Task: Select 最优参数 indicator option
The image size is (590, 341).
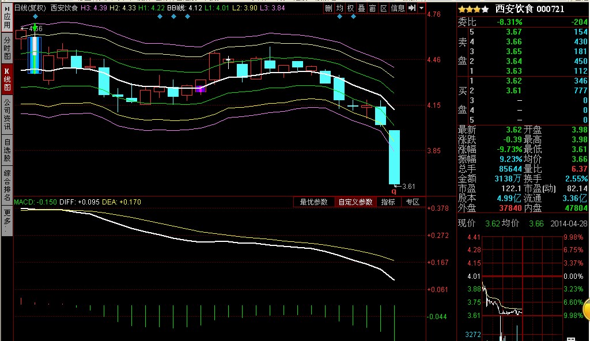Action: [314, 202]
